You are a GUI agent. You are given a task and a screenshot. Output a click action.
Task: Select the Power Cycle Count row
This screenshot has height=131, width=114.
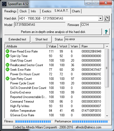click(54, 83)
